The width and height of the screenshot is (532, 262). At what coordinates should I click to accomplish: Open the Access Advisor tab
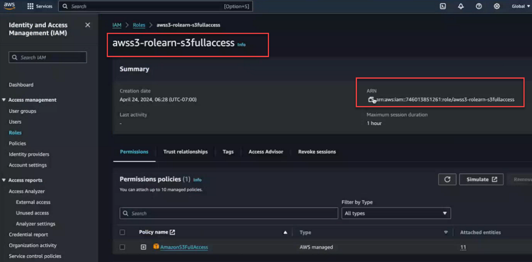pyautogui.click(x=266, y=152)
